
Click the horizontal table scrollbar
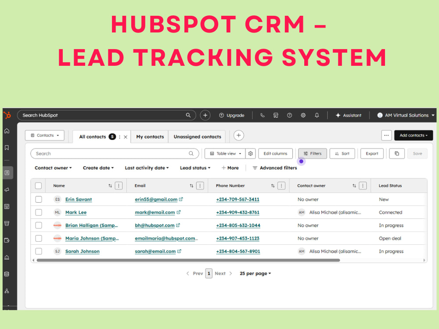tap(188, 260)
